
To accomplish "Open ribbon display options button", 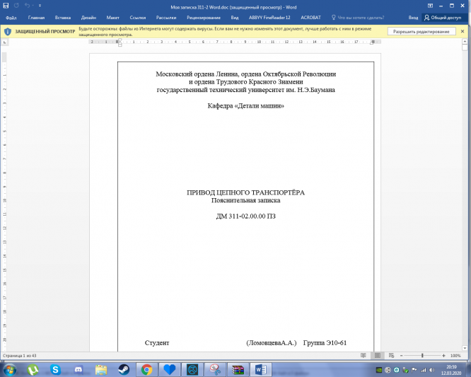I will click(x=430, y=6).
